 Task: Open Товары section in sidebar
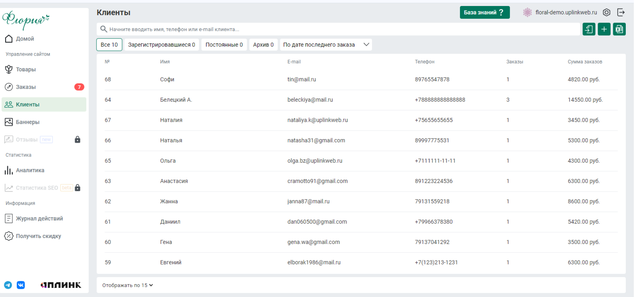(26, 69)
